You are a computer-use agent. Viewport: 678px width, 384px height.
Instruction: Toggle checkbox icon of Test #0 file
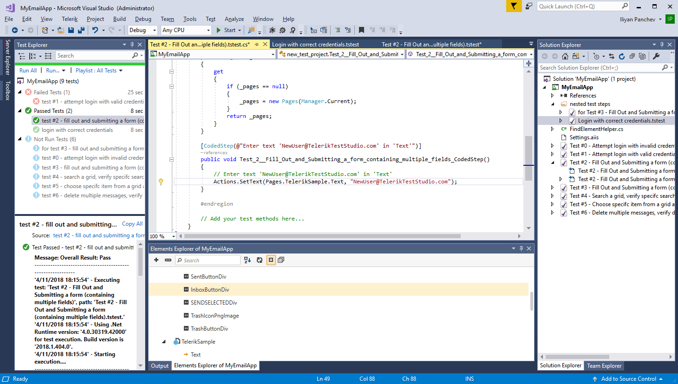click(563, 146)
